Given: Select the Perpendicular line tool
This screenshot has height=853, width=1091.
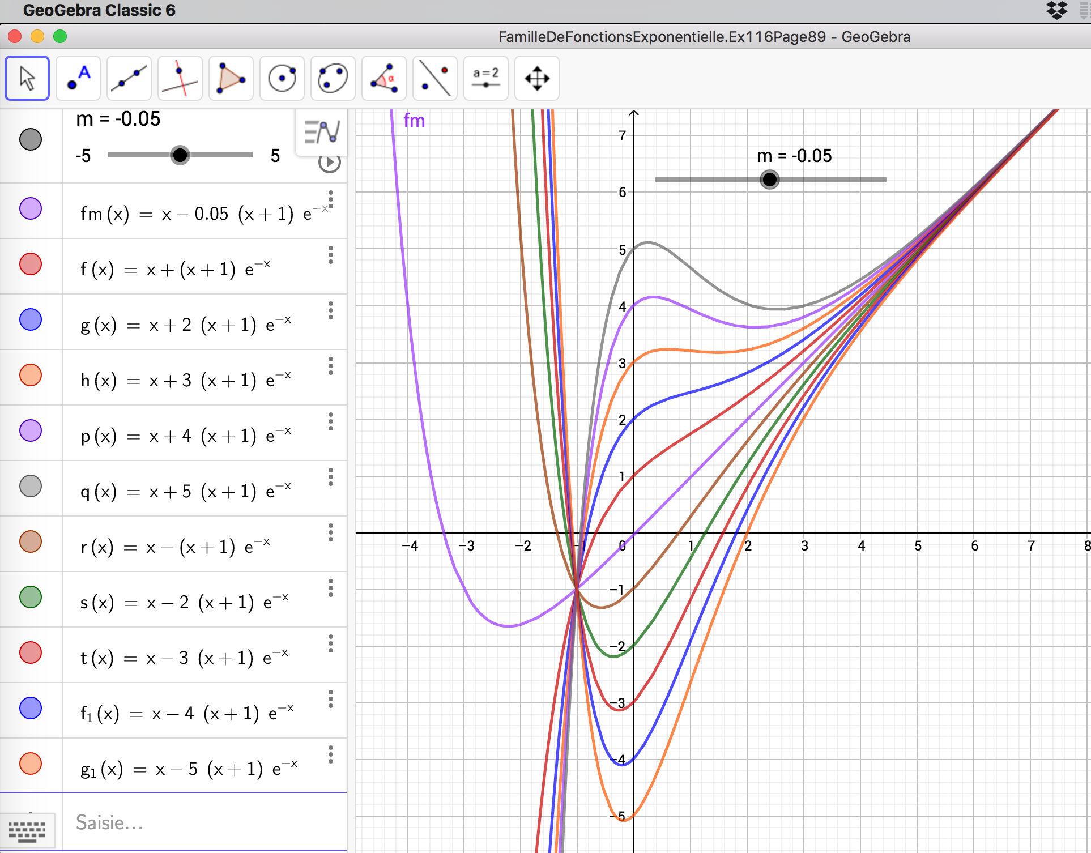Looking at the screenshot, I should click(180, 78).
